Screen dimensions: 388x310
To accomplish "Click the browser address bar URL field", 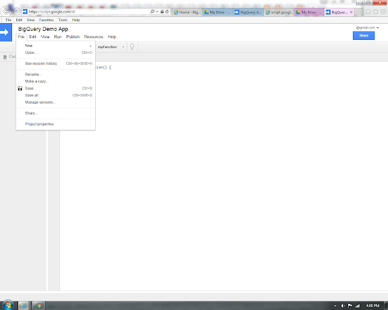I will tap(85, 12).
